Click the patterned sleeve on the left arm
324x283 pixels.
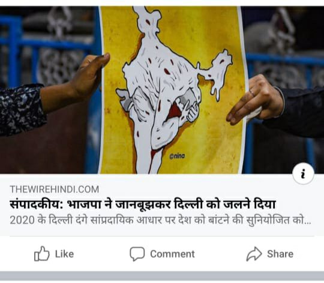(22, 109)
